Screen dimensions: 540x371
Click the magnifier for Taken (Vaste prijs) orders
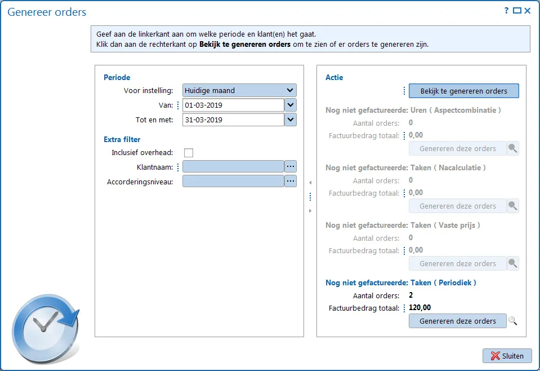point(513,263)
